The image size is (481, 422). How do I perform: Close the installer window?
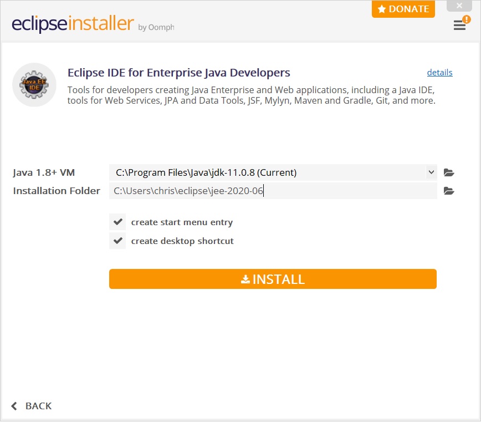click(459, 6)
